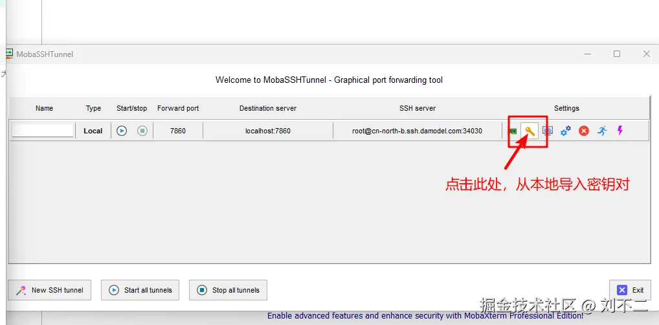This screenshot has width=659, height=325.
Task: Click the purple lightning bolt icon
Action: pyautogui.click(x=620, y=130)
